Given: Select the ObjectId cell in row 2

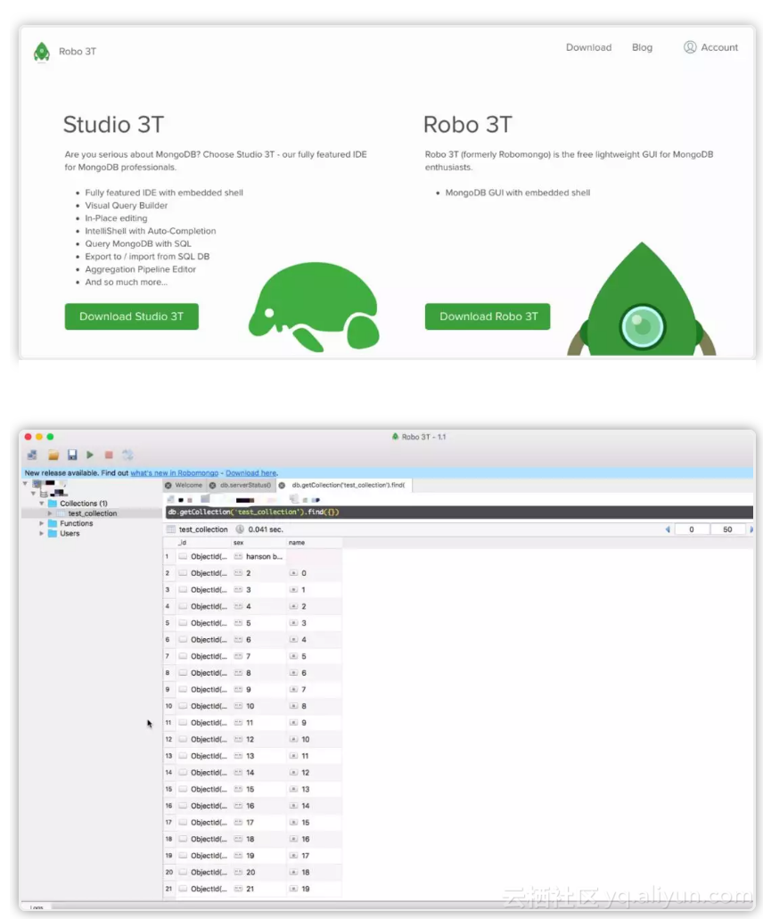Looking at the screenshot, I should point(202,573).
